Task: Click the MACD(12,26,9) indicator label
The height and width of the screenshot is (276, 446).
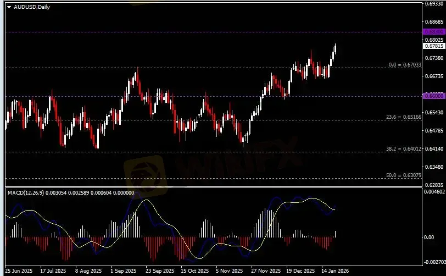Action: pyautogui.click(x=26, y=193)
